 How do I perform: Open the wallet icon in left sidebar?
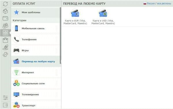[x=5, y=18]
